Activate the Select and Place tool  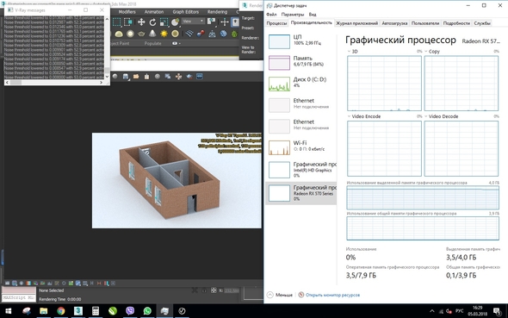point(175,22)
